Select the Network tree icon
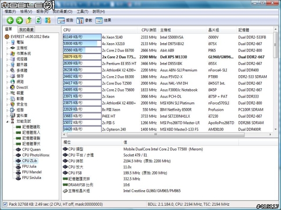Viewport: 281px width, 210px height. pos(13,82)
